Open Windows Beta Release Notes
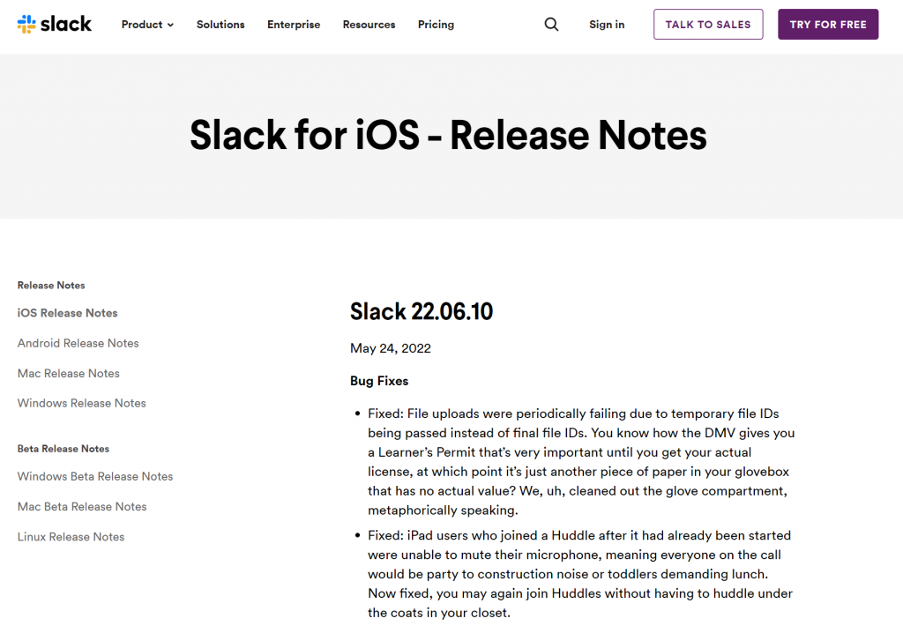This screenshot has height=626, width=903. coord(95,476)
